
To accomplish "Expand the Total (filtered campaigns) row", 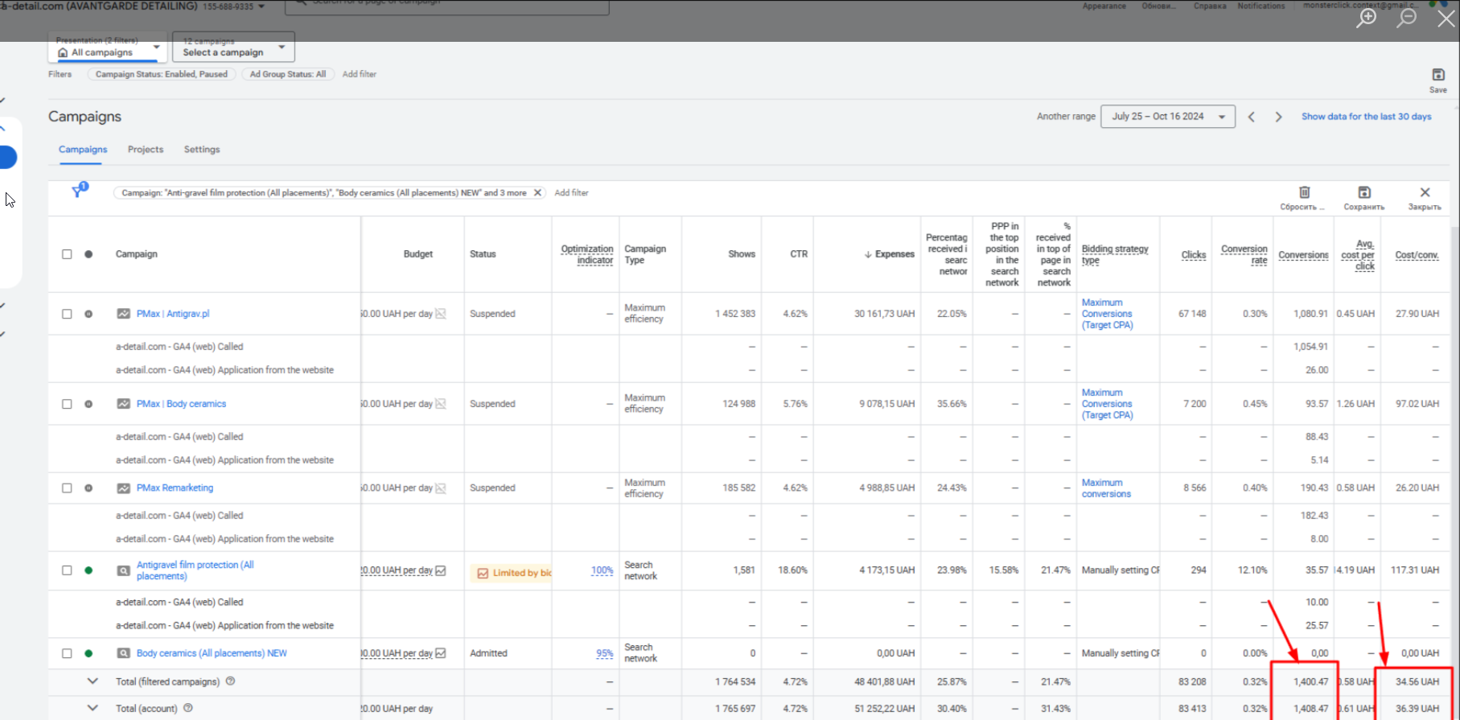I will pos(93,681).
